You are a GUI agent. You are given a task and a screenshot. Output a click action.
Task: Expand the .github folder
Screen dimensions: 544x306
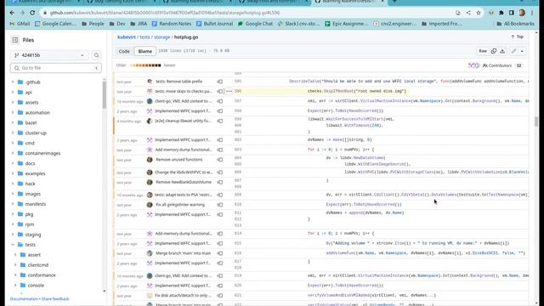point(13,82)
